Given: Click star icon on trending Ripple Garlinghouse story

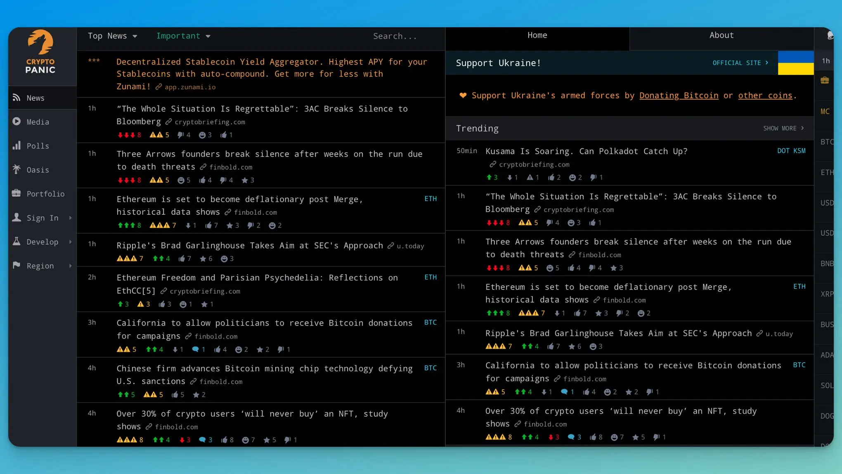Looking at the screenshot, I should coord(572,346).
